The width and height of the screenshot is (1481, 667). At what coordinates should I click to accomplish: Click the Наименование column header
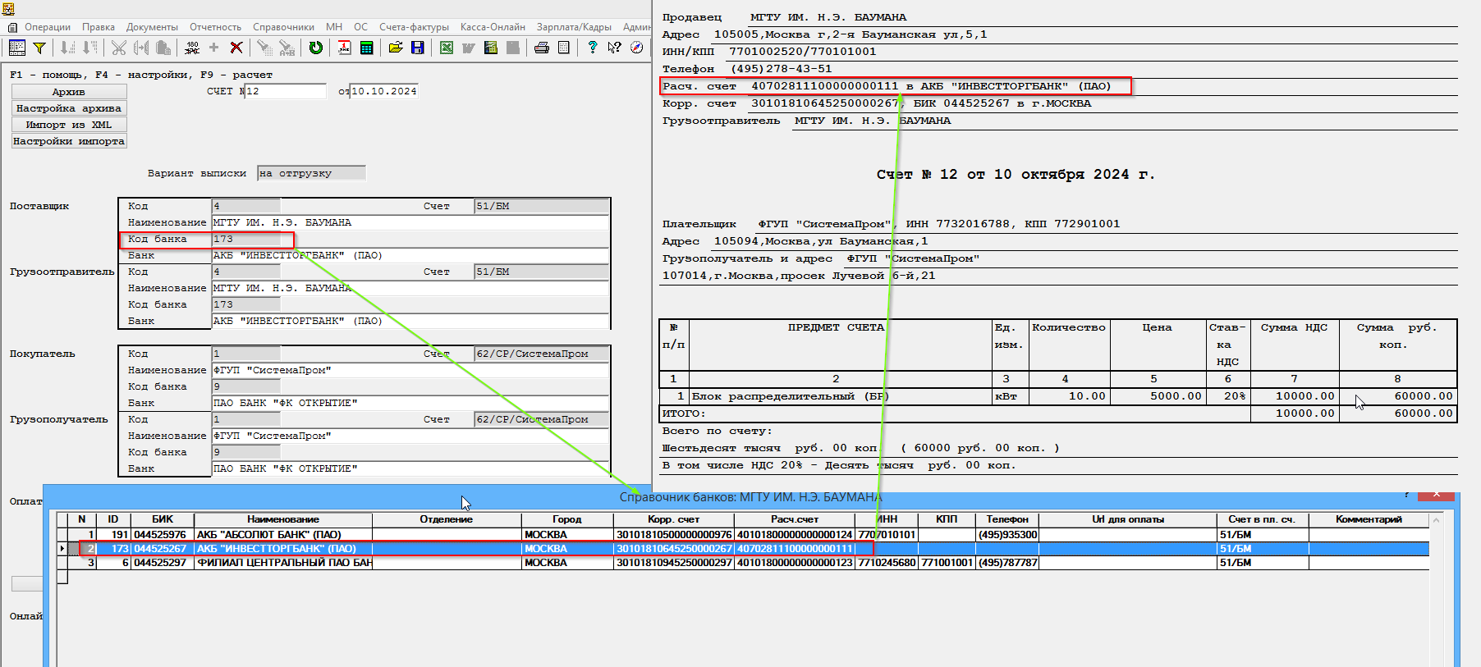283,519
